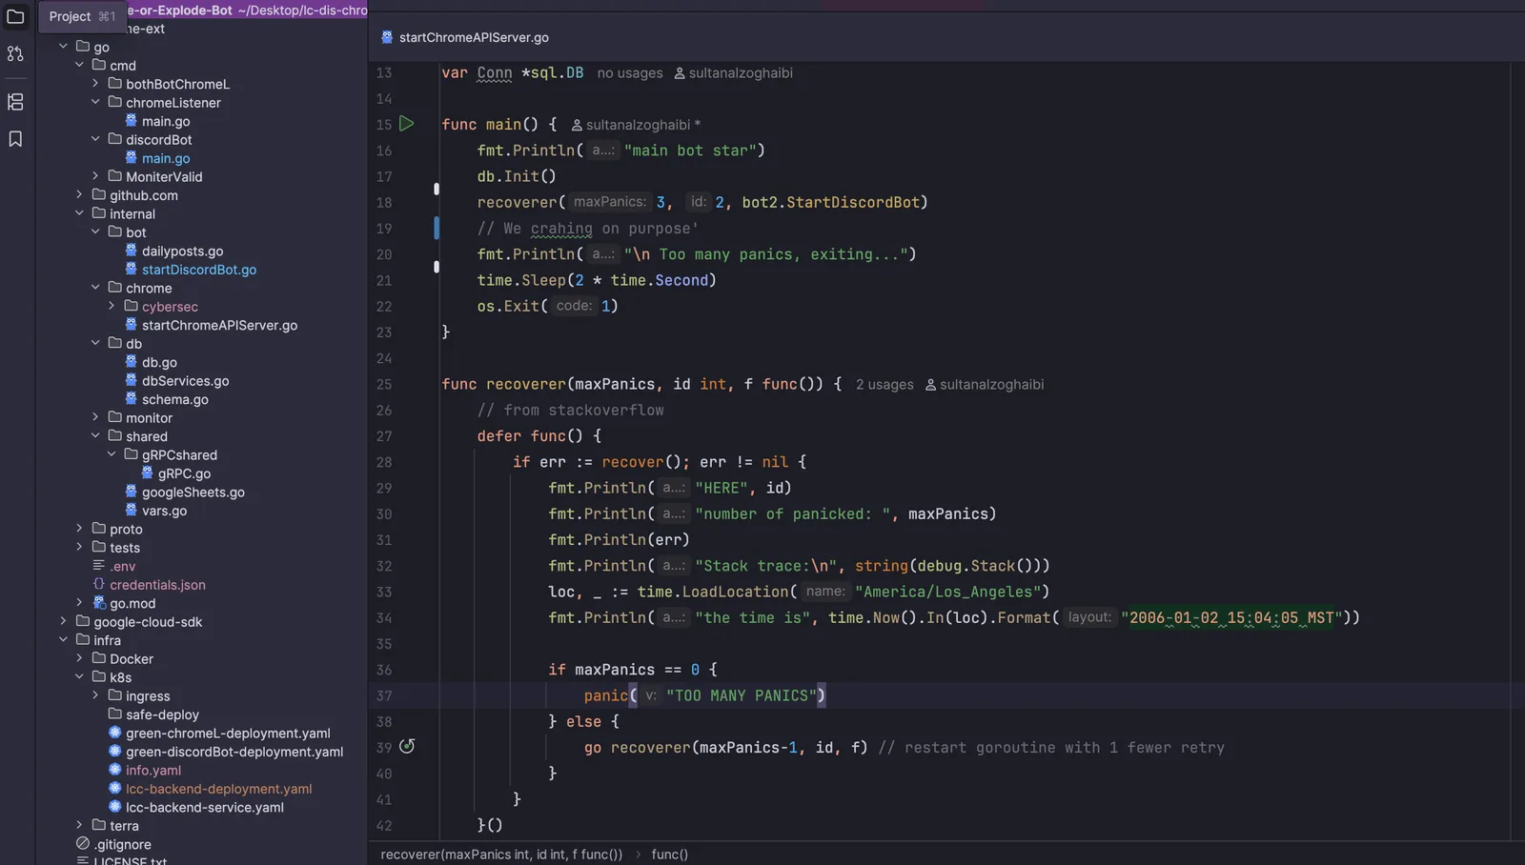Expand the github.com folder
Viewport: 1525px width, 865px height.
(79, 194)
